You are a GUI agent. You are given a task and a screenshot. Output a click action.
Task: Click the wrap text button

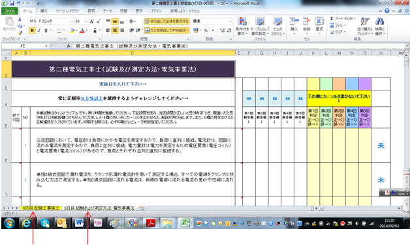pos(166,21)
